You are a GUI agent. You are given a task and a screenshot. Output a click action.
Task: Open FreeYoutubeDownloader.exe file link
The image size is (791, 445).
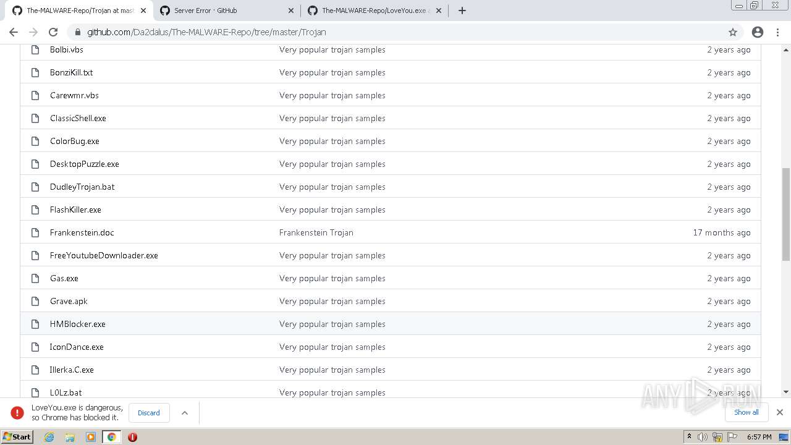click(x=104, y=255)
